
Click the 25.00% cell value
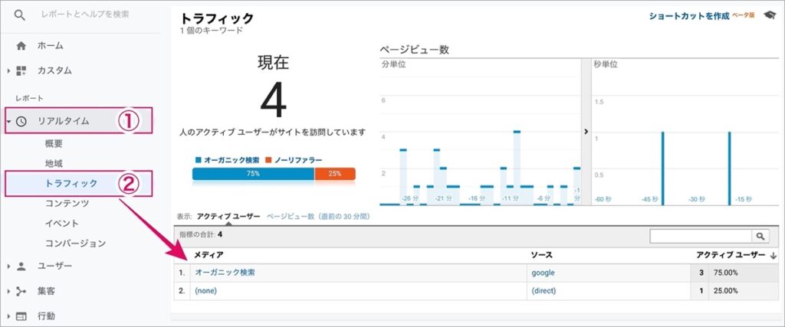(728, 291)
